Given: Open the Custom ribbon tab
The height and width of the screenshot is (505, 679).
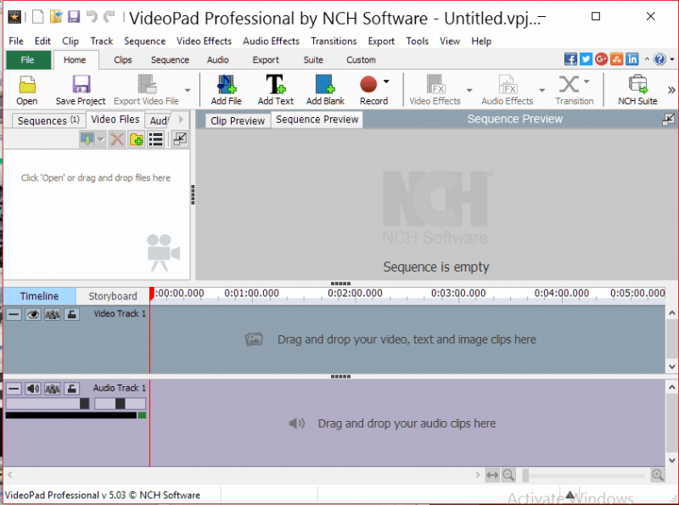Looking at the screenshot, I should (361, 59).
